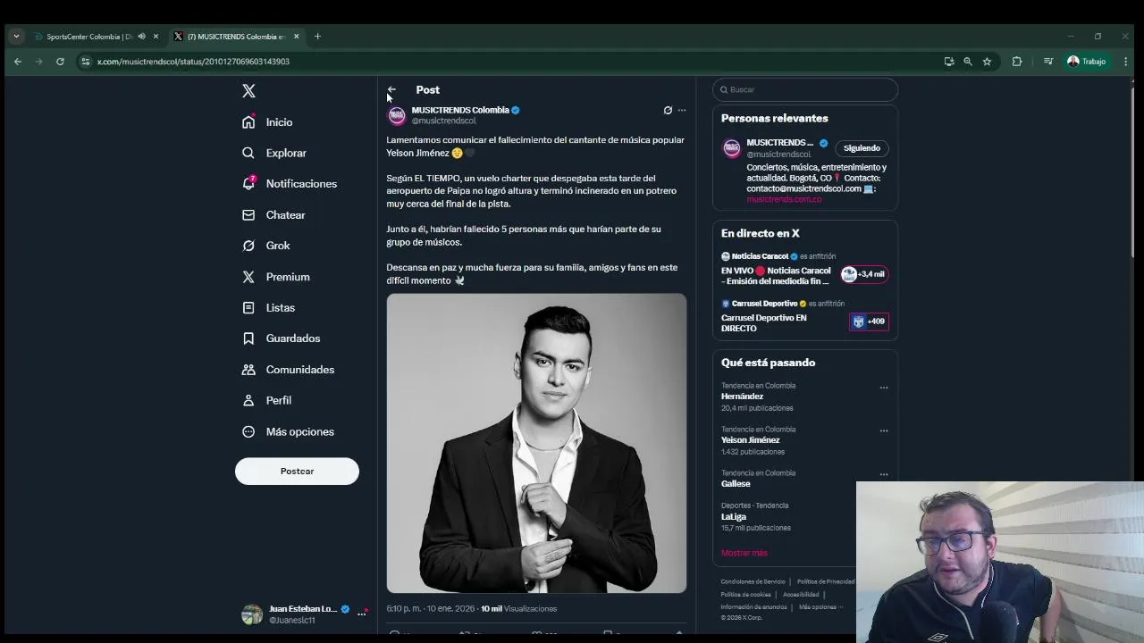
Task: Open MUSICTRENDS Colombia avatar in post
Action: [397, 116]
